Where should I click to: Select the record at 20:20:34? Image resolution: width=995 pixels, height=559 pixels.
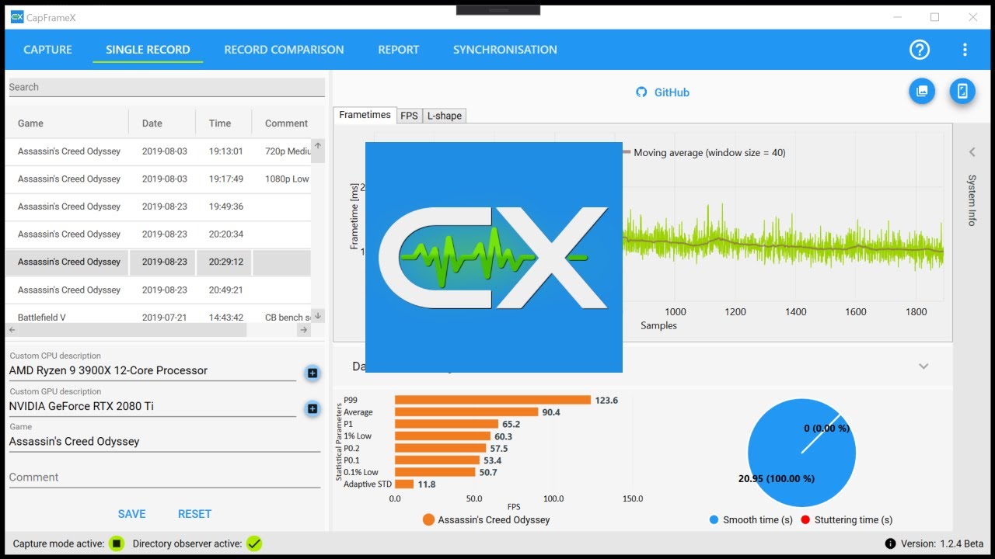(x=159, y=234)
